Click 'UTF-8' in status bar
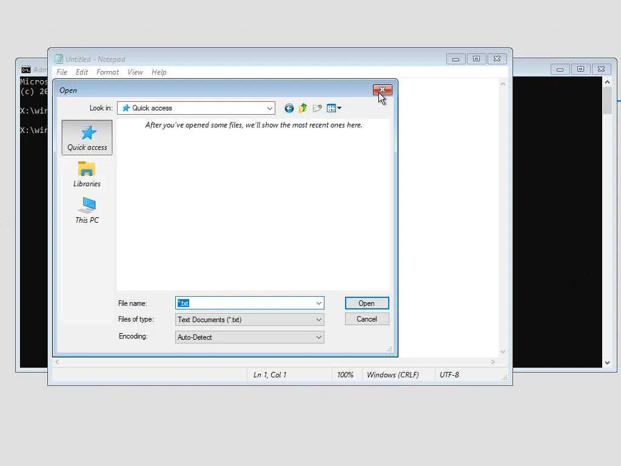 [x=449, y=375]
